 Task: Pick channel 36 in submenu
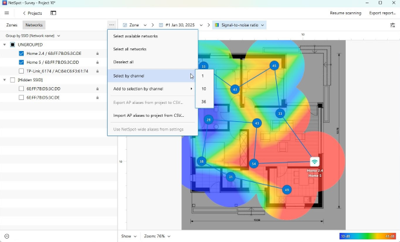(204, 101)
